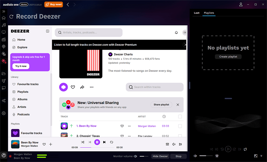Image resolution: width=267 pixels, height=162 pixels.
Task: Click the Create playlist button
Action: 228,57
